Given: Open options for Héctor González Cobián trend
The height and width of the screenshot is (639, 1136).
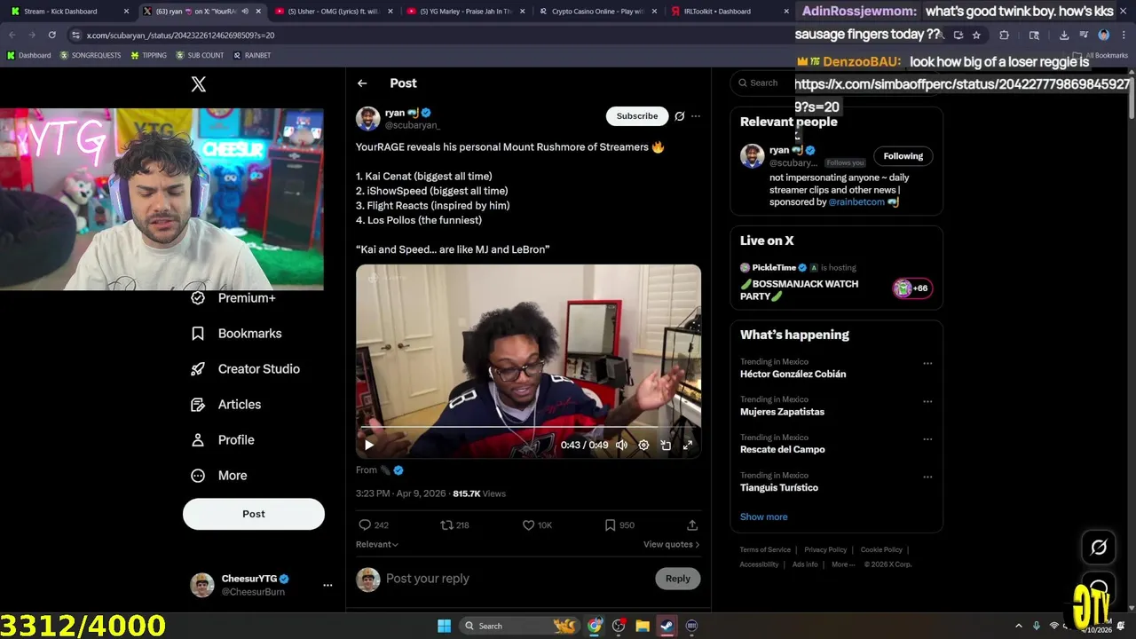Looking at the screenshot, I should tap(927, 364).
